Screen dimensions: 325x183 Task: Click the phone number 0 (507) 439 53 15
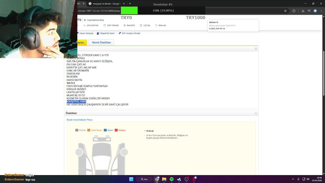click(217, 29)
